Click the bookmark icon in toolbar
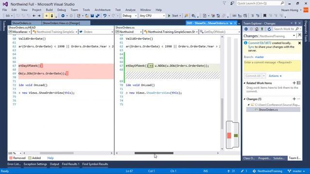 (x=265, y=15)
